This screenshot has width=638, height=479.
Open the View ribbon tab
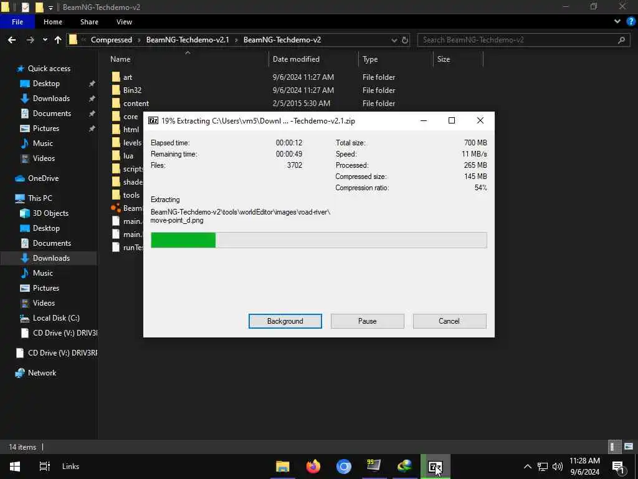coord(124,22)
